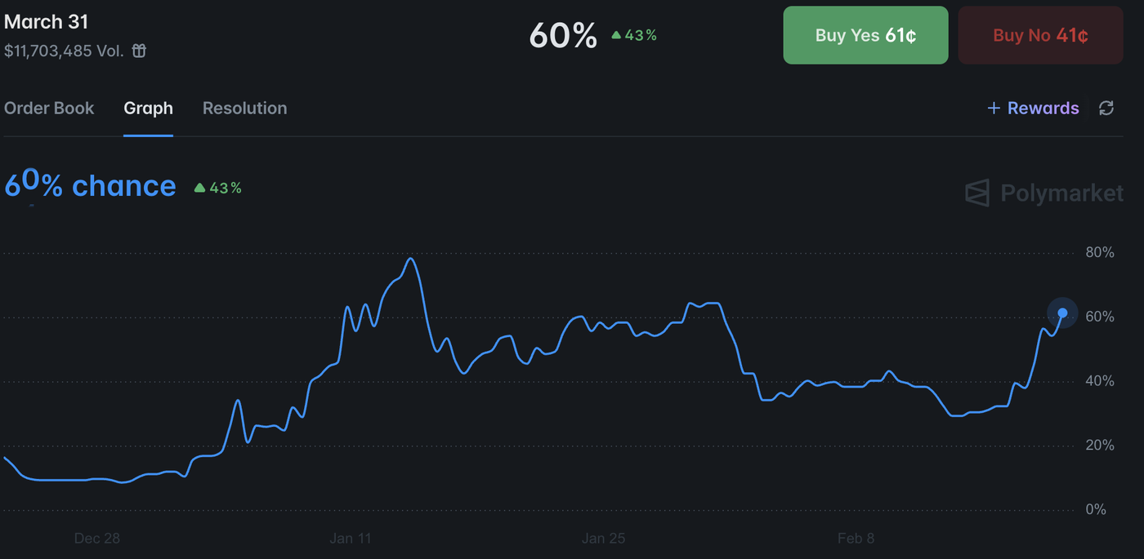The width and height of the screenshot is (1144, 559).
Task: Open the Resolution tab
Action: (244, 108)
